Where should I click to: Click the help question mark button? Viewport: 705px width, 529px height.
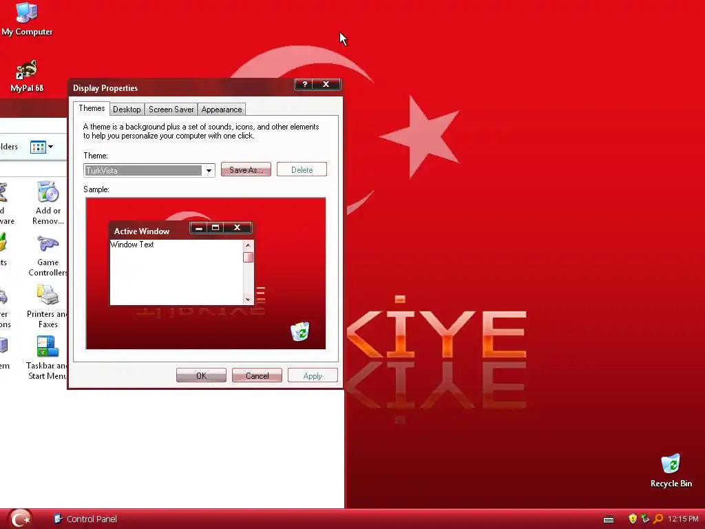coord(305,84)
